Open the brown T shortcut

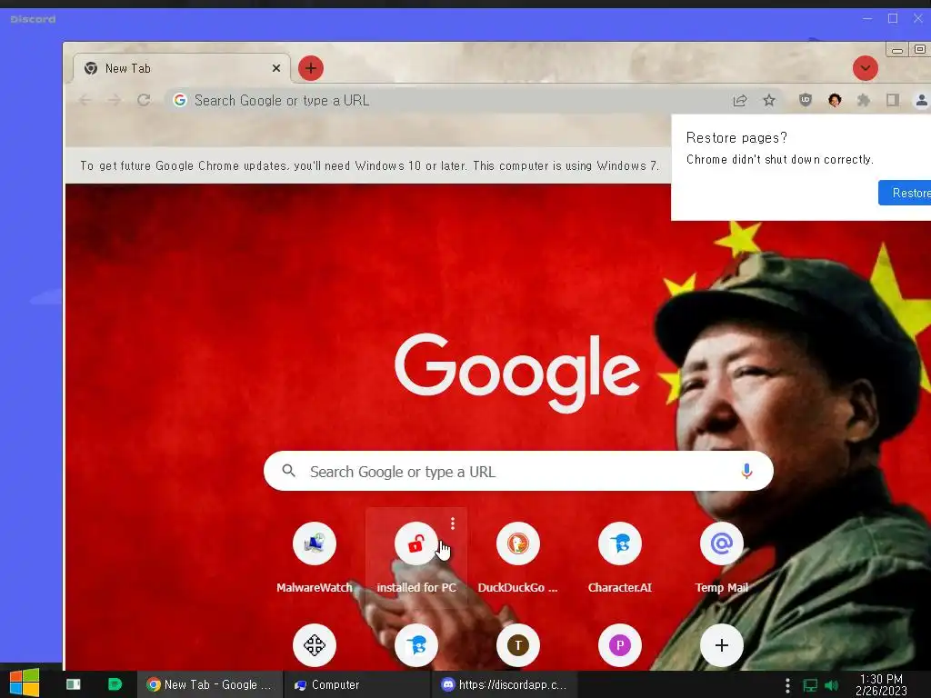[x=517, y=644]
